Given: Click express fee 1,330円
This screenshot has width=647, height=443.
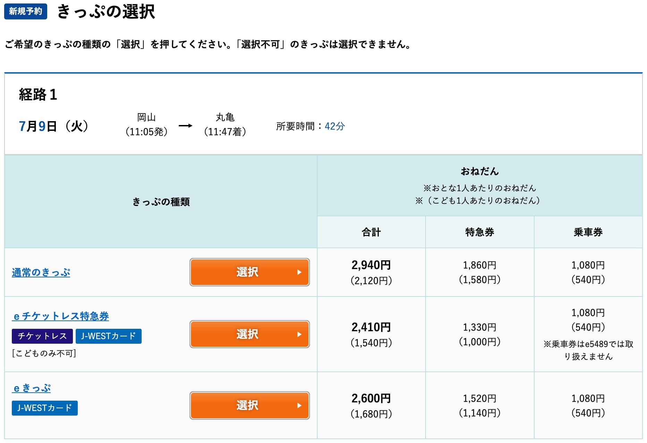Looking at the screenshot, I should (480, 327).
